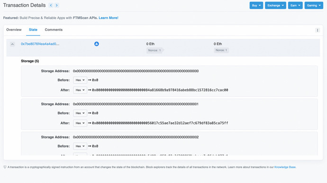Select the storage address ending in 0001
Image resolution: width=327 pixels, height=183 pixels.
136,104
